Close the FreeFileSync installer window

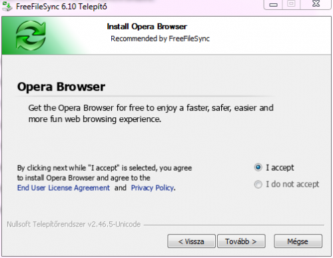tap(316, 4)
